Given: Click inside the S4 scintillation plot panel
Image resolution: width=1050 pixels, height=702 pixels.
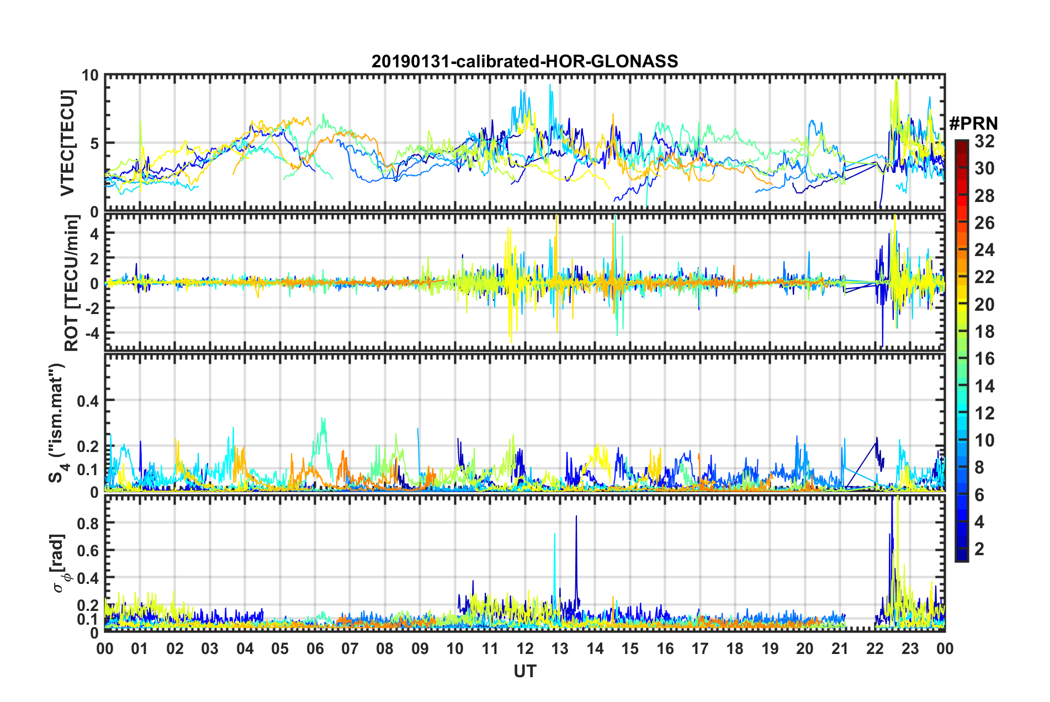Looking at the screenshot, I should tap(524, 423).
